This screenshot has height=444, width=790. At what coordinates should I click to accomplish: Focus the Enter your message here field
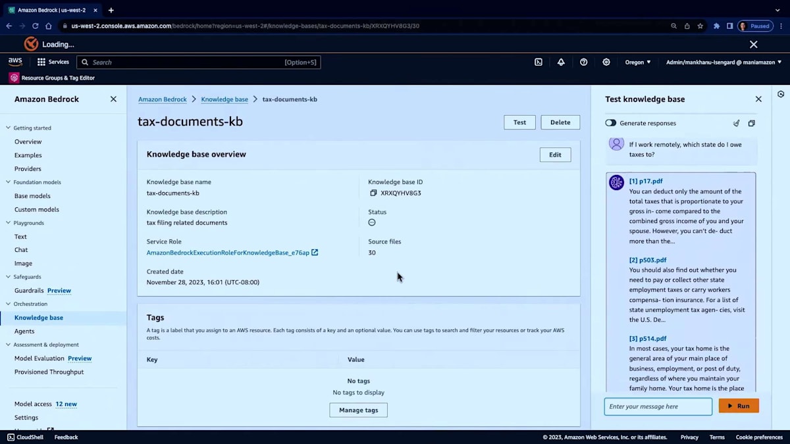(x=658, y=407)
